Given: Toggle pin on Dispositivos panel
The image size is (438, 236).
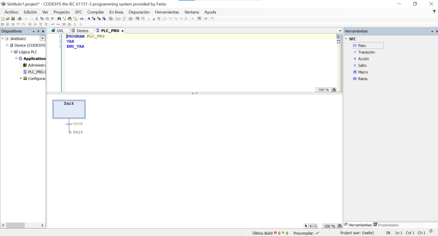Looking at the screenshot, I should tap(38, 31).
